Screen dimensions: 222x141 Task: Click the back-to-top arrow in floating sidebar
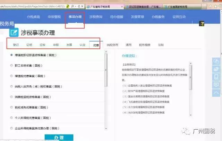216,93
